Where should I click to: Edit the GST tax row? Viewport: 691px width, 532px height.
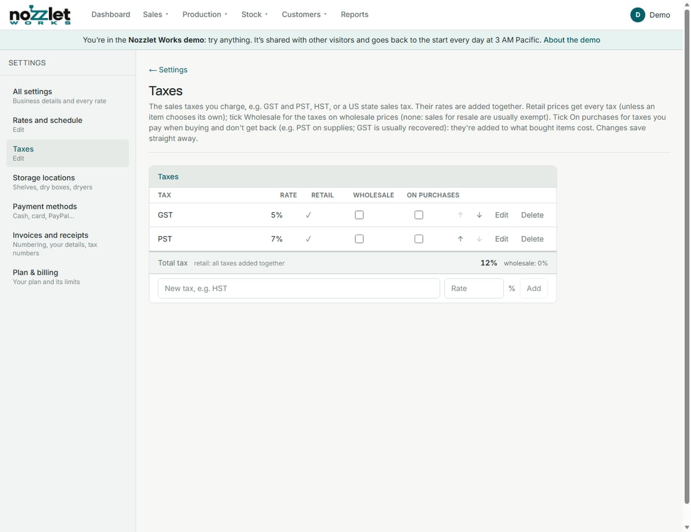[x=502, y=215]
